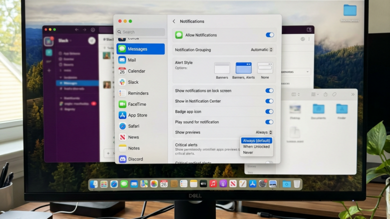Image resolution: width=390 pixels, height=219 pixels.
Task: Go forward in Slack window history
Action: [x=84, y=29]
